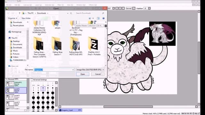Click the reference dragon image thumbnail

pyautogui.click(x=162, y=34)
